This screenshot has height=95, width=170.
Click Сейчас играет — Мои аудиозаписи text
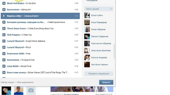pos(17,82)
